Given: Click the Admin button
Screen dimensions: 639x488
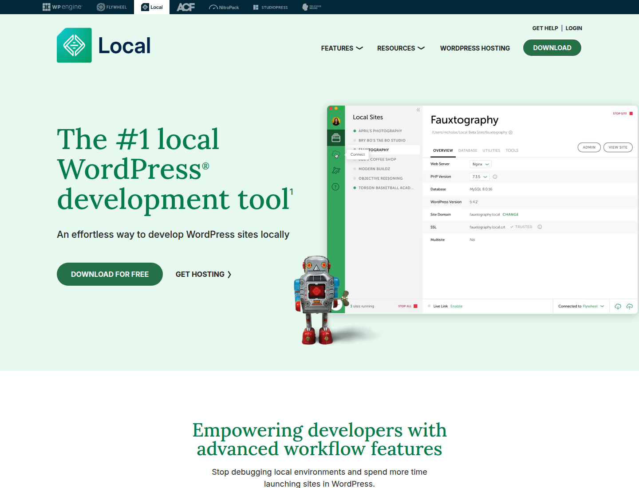Looking at the screenshot, I should click(x=589, y=147).
